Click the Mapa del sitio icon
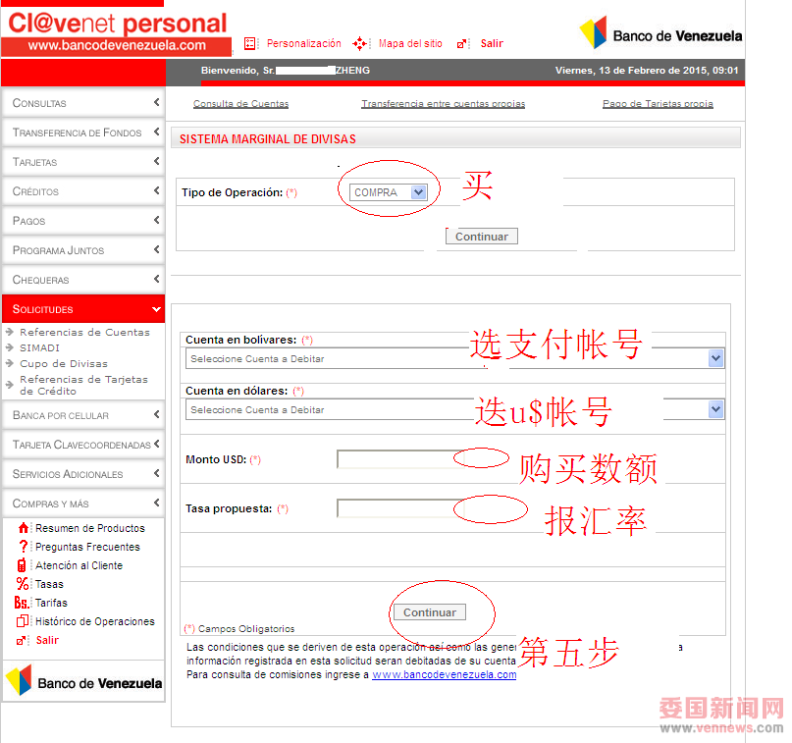The width and height of the screenshot is (792, 743). click(x=359, y=43)
